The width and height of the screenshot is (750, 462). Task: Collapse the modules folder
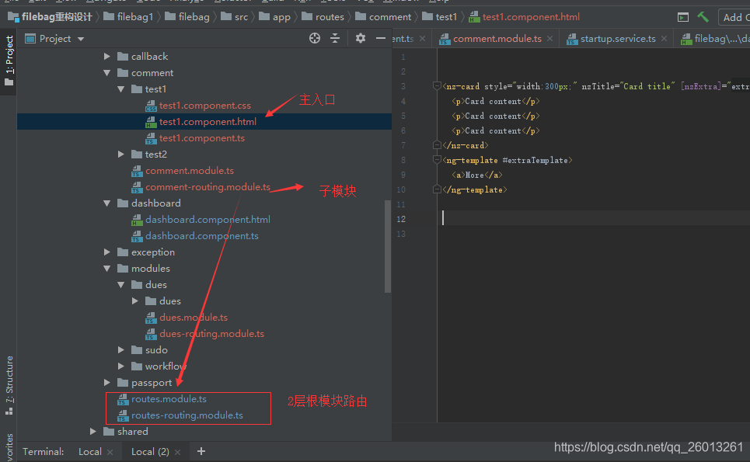[x=107, y=269]
